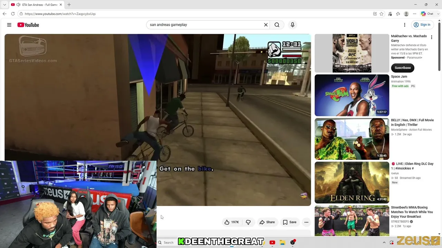Open the BELLY movie thumbnail
442x248 pixels.
click(352, 139)
